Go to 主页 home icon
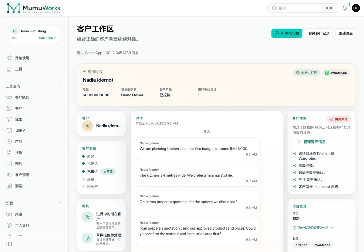 coord(9,69)
